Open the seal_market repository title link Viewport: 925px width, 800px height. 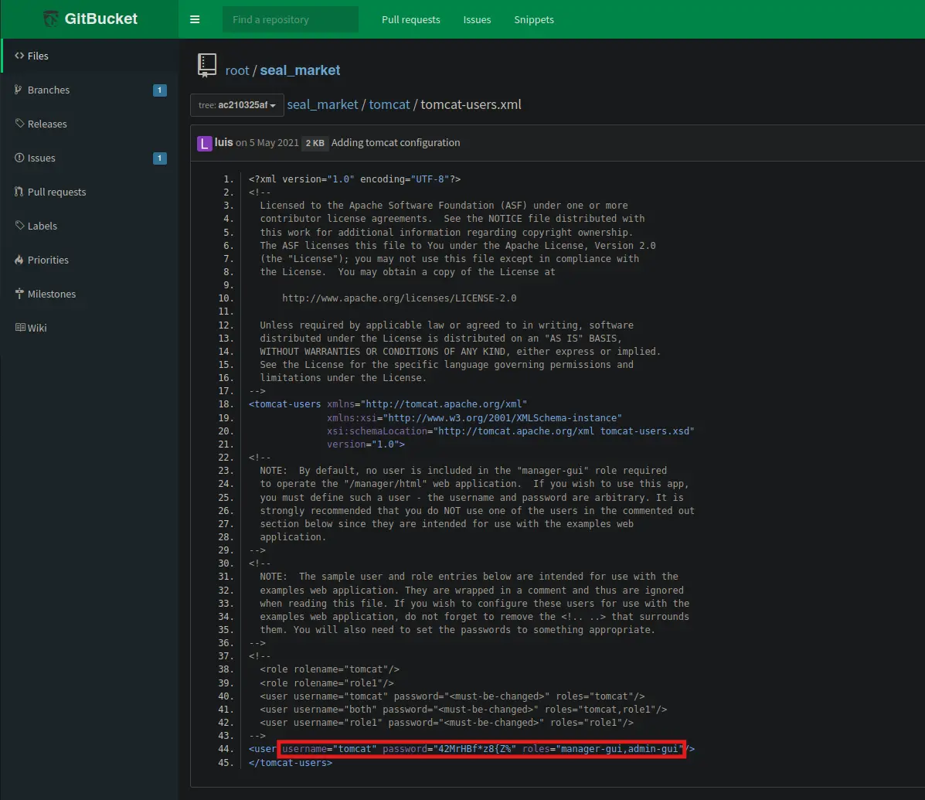tap(300, 70)
